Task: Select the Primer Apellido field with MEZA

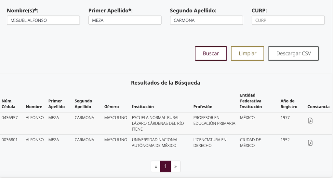Action: (x=125, y=20)
